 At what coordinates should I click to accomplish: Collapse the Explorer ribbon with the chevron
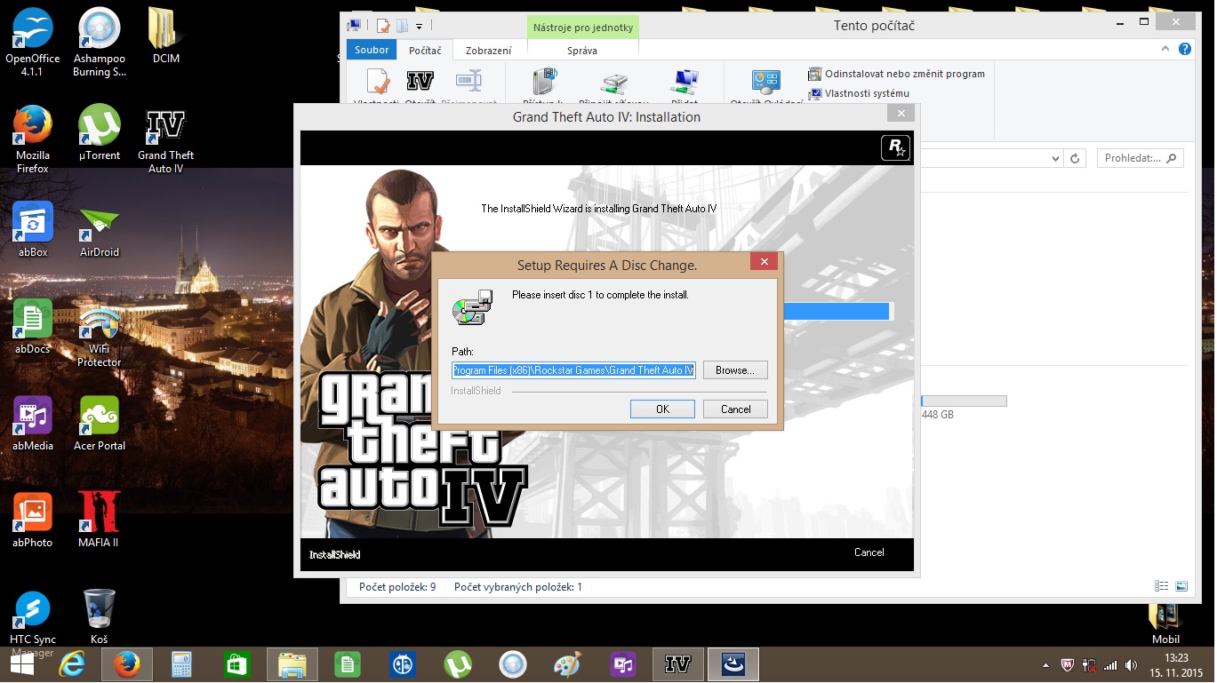pyautogui.click(x=1167, y=50)
